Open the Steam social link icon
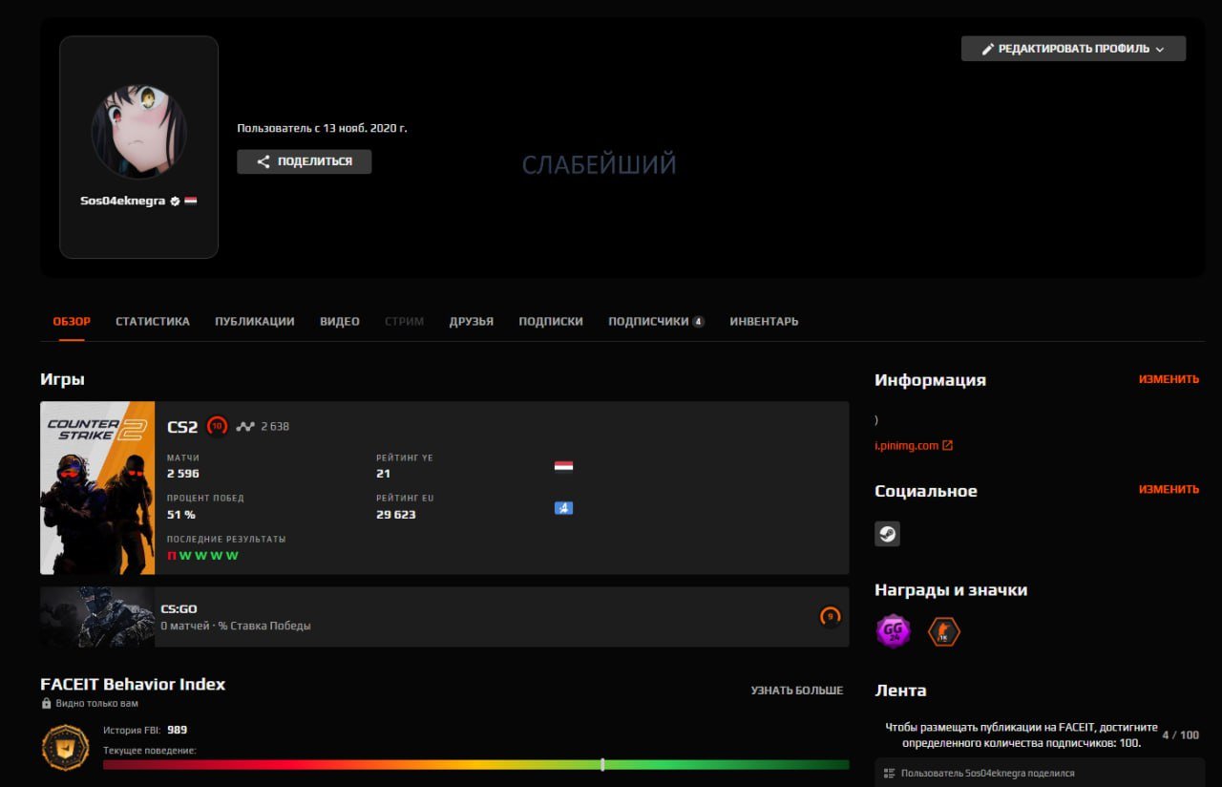 887,534
